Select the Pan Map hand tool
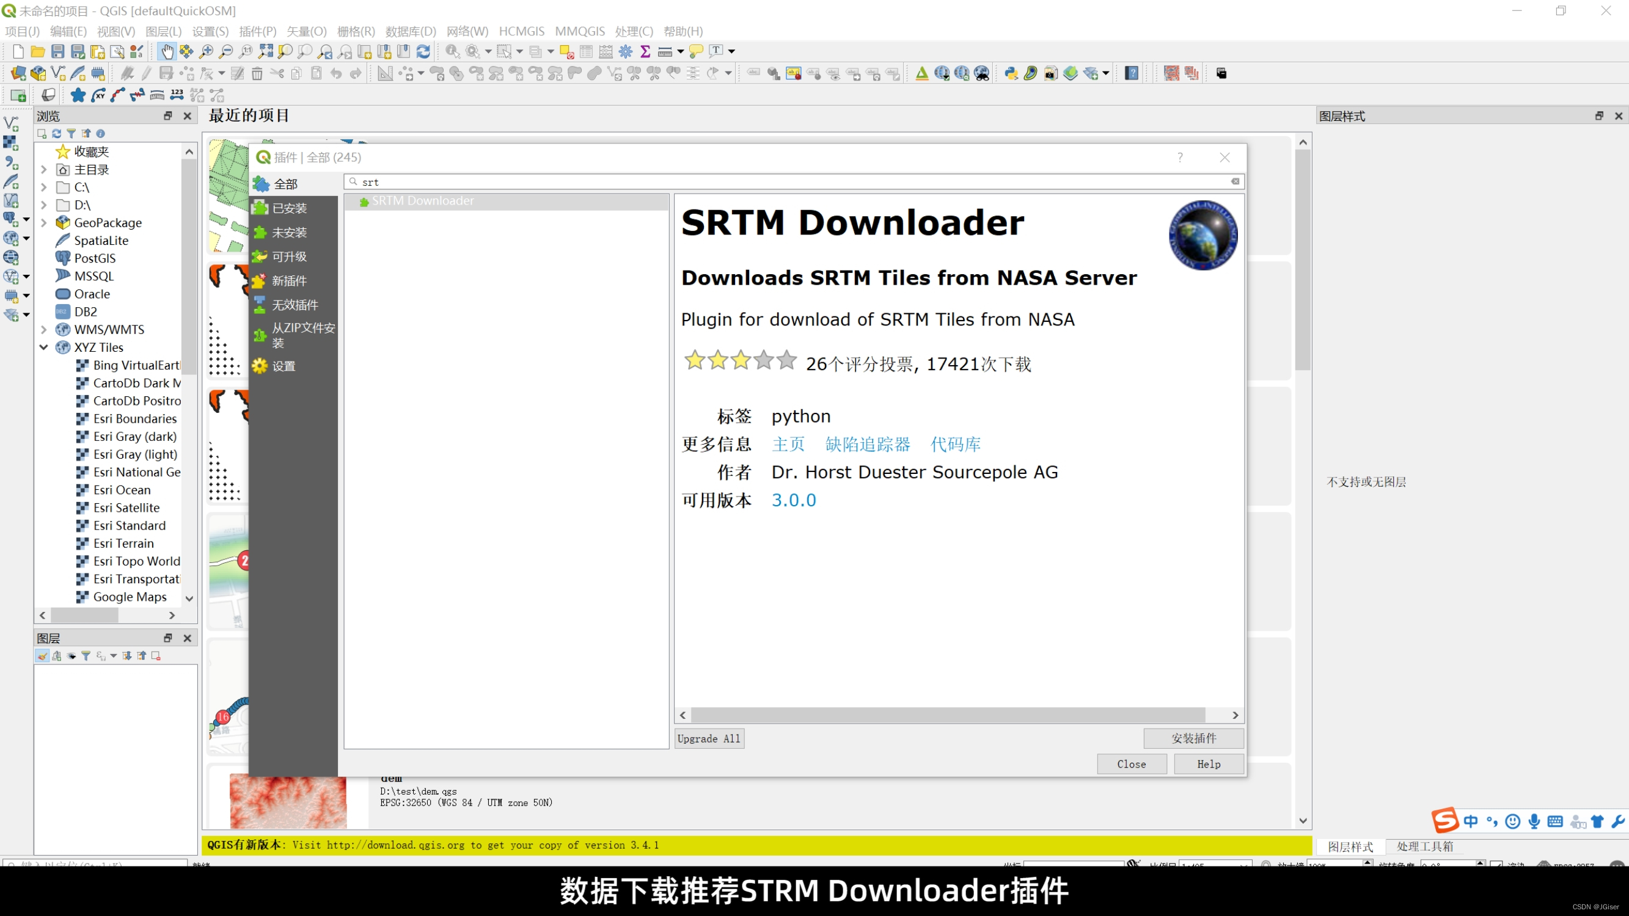Viewport: 1629px width, 916px height. [x=167, y=52]
